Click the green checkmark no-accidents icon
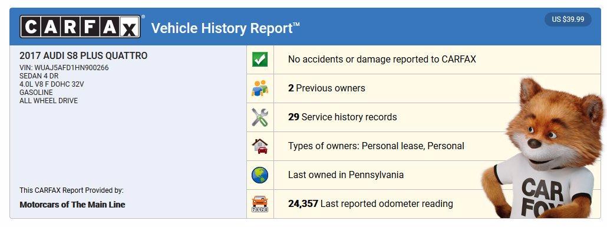Image resolution: width=607 pixels, height=227 pixels. [x=260, y=60]
